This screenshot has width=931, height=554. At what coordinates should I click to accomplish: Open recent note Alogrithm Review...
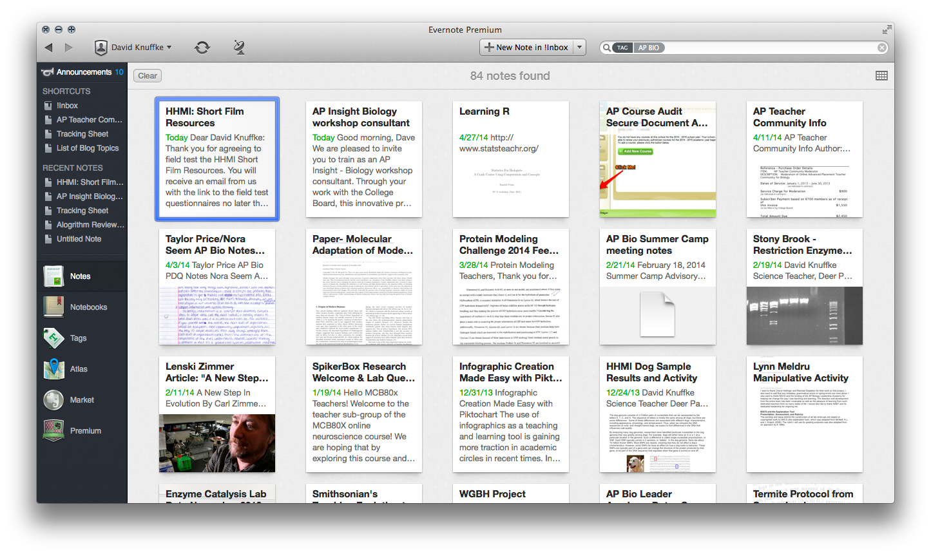90,225
